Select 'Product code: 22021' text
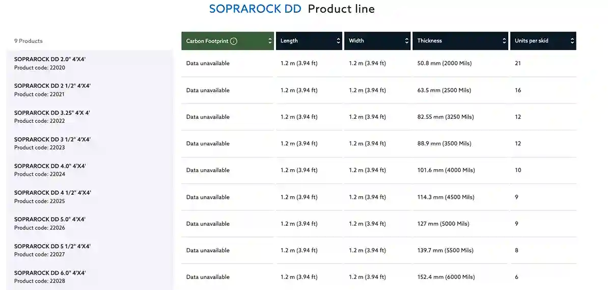 tap(40, 94)
